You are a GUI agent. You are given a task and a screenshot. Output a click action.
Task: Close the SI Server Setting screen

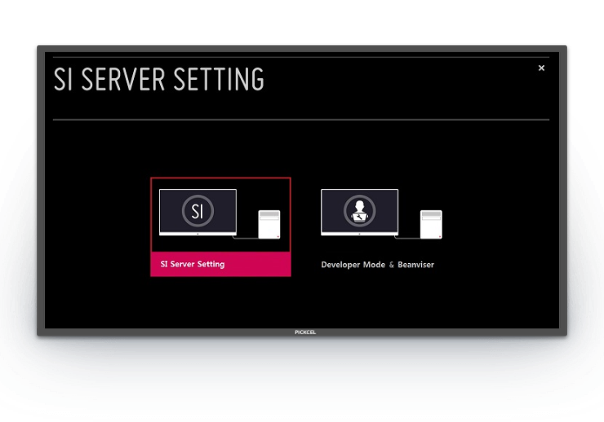coord(541,68)
